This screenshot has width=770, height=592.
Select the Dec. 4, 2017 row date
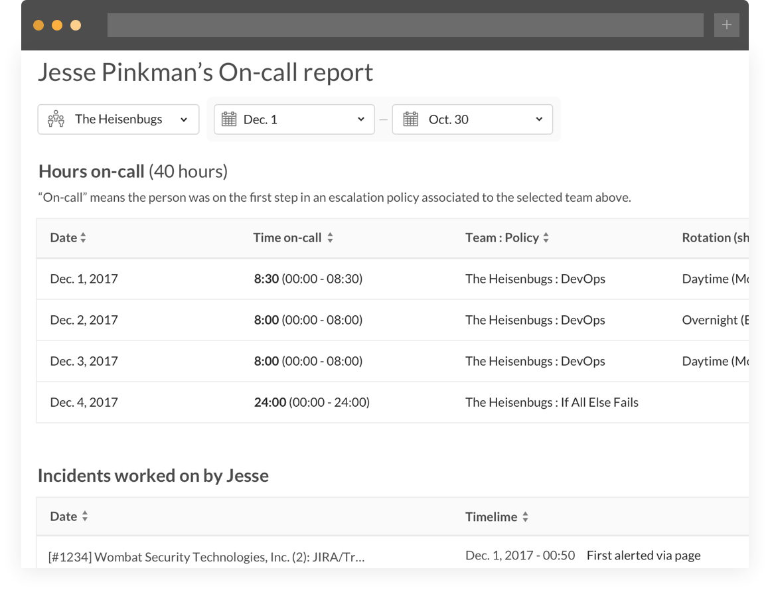(84, 403)
